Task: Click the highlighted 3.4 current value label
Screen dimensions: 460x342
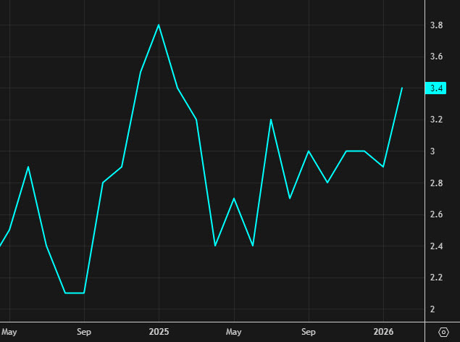Action: [436, 88]
